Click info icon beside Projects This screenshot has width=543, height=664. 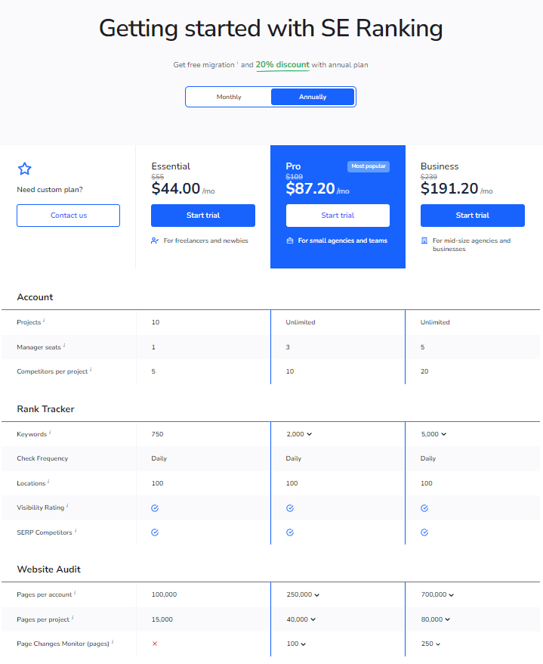(x=44, y=321)
